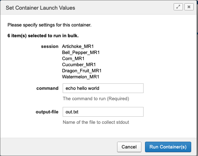Click the 'Please specify settings for this container' text
Screen dimensions: 198x156
click(x=49, y=25)
